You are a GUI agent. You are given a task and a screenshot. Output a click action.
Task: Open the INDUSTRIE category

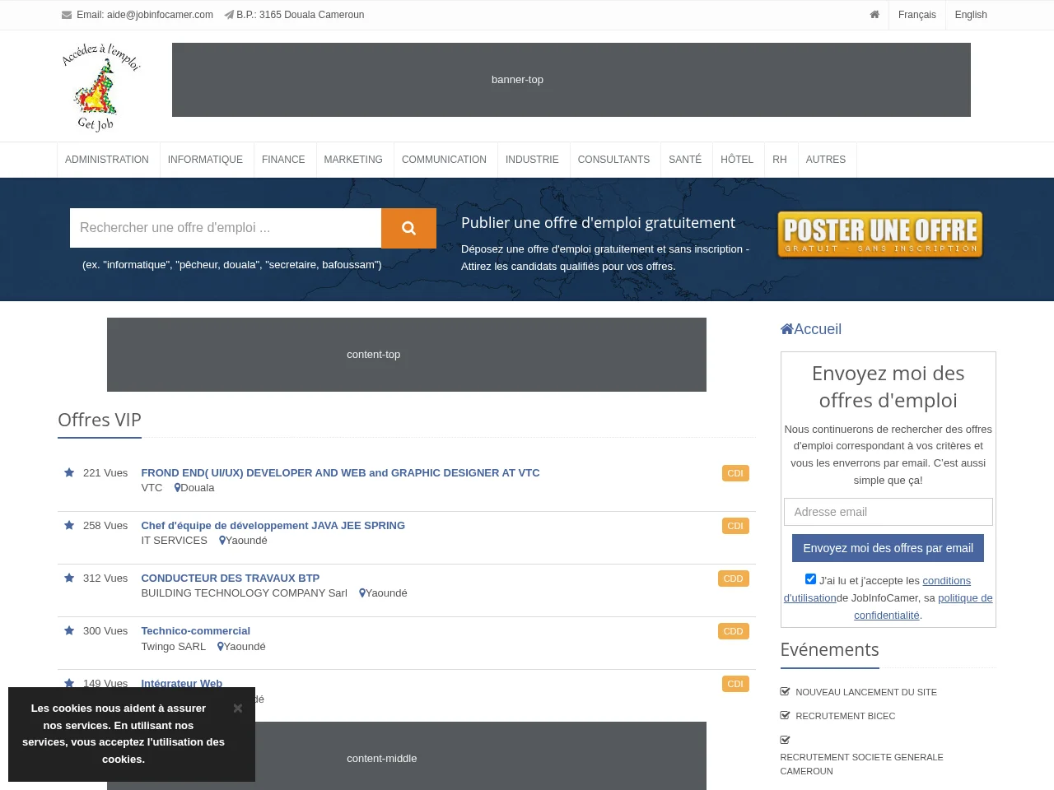pos(532,160)
